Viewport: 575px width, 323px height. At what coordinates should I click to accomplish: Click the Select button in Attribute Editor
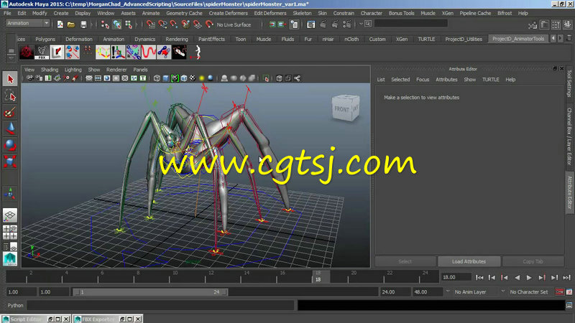(x=405, y=261)
